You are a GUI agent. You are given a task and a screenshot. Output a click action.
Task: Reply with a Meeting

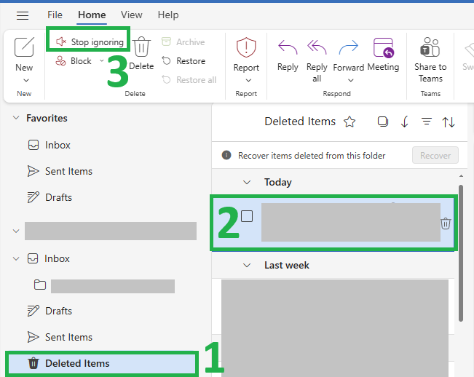383,55
